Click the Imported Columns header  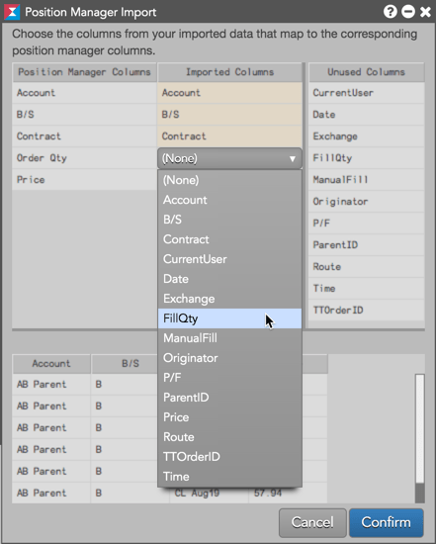229,72
